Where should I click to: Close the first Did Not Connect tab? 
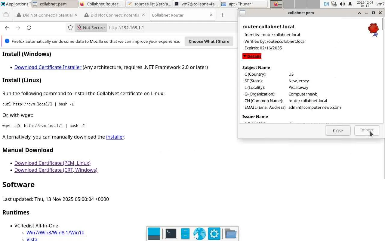[x=75, y=15]
